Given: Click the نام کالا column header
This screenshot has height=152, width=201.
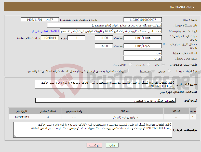Looking at the screenshot, I should 125,111.
